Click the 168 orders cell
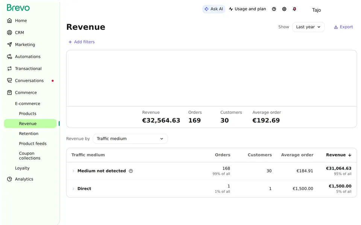 pyautogui.click(x=226, y=168)
